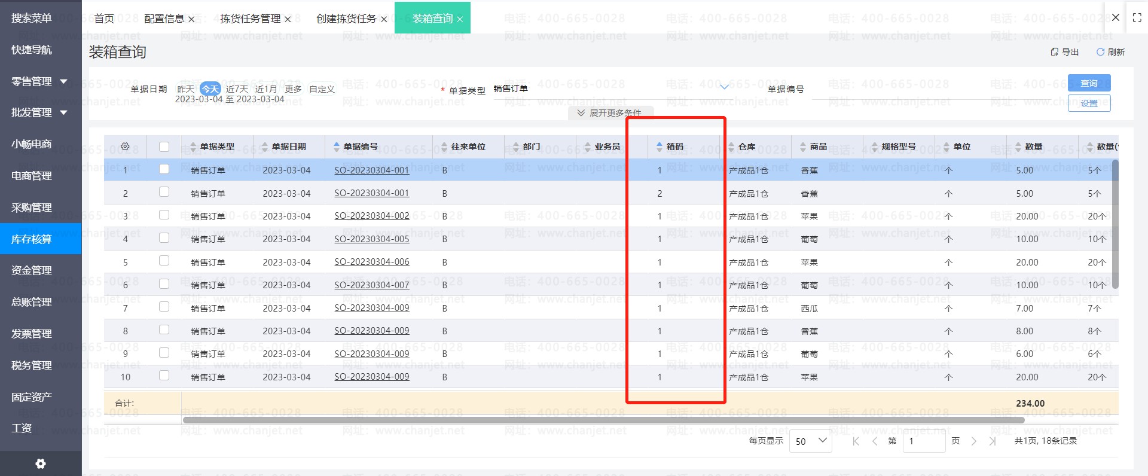Image resolution: width=1148 pixels, height=476 pixels.
Task: Expand 展开更多条件 filter section
Action: [x=610, y=113]
